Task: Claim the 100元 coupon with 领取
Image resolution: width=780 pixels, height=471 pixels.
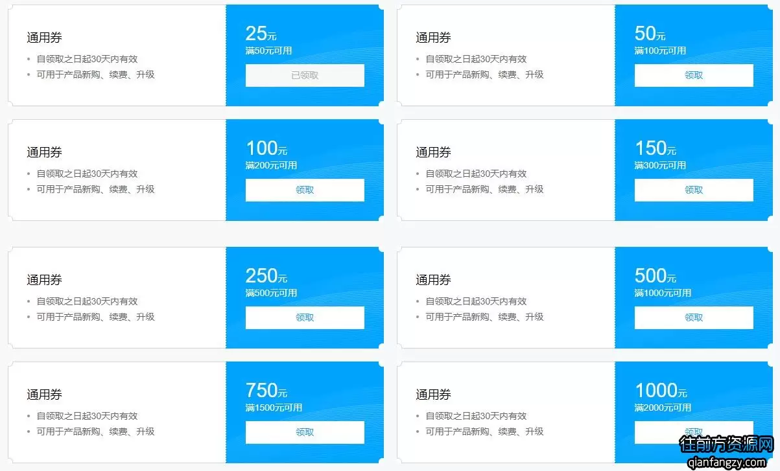Action: point(305,190)
